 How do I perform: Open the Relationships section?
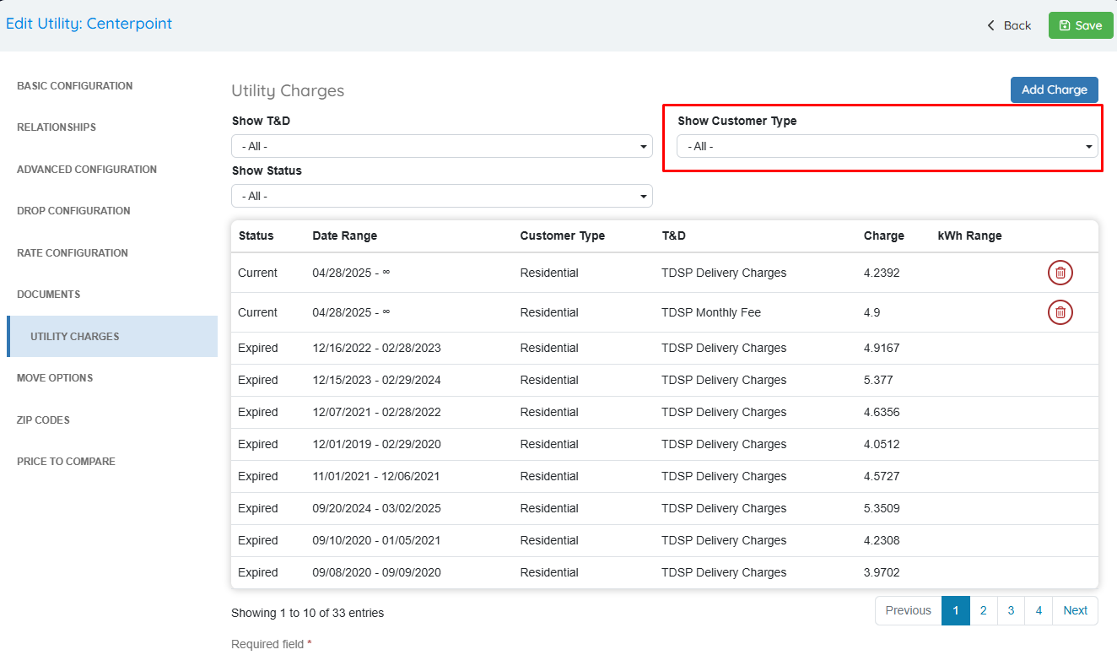pos(57,127)
